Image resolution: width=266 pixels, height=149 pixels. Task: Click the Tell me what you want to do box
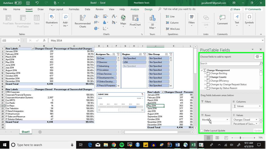point(179,9)
